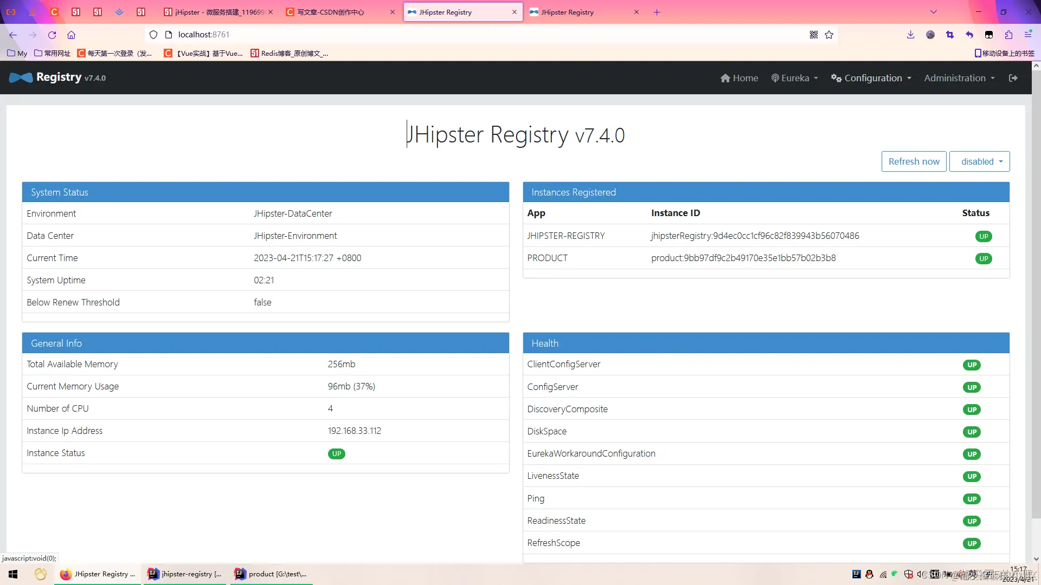Open the Administration dropdown menu
The height and width of the screenshot is (585, 1041).
[959, 78]
